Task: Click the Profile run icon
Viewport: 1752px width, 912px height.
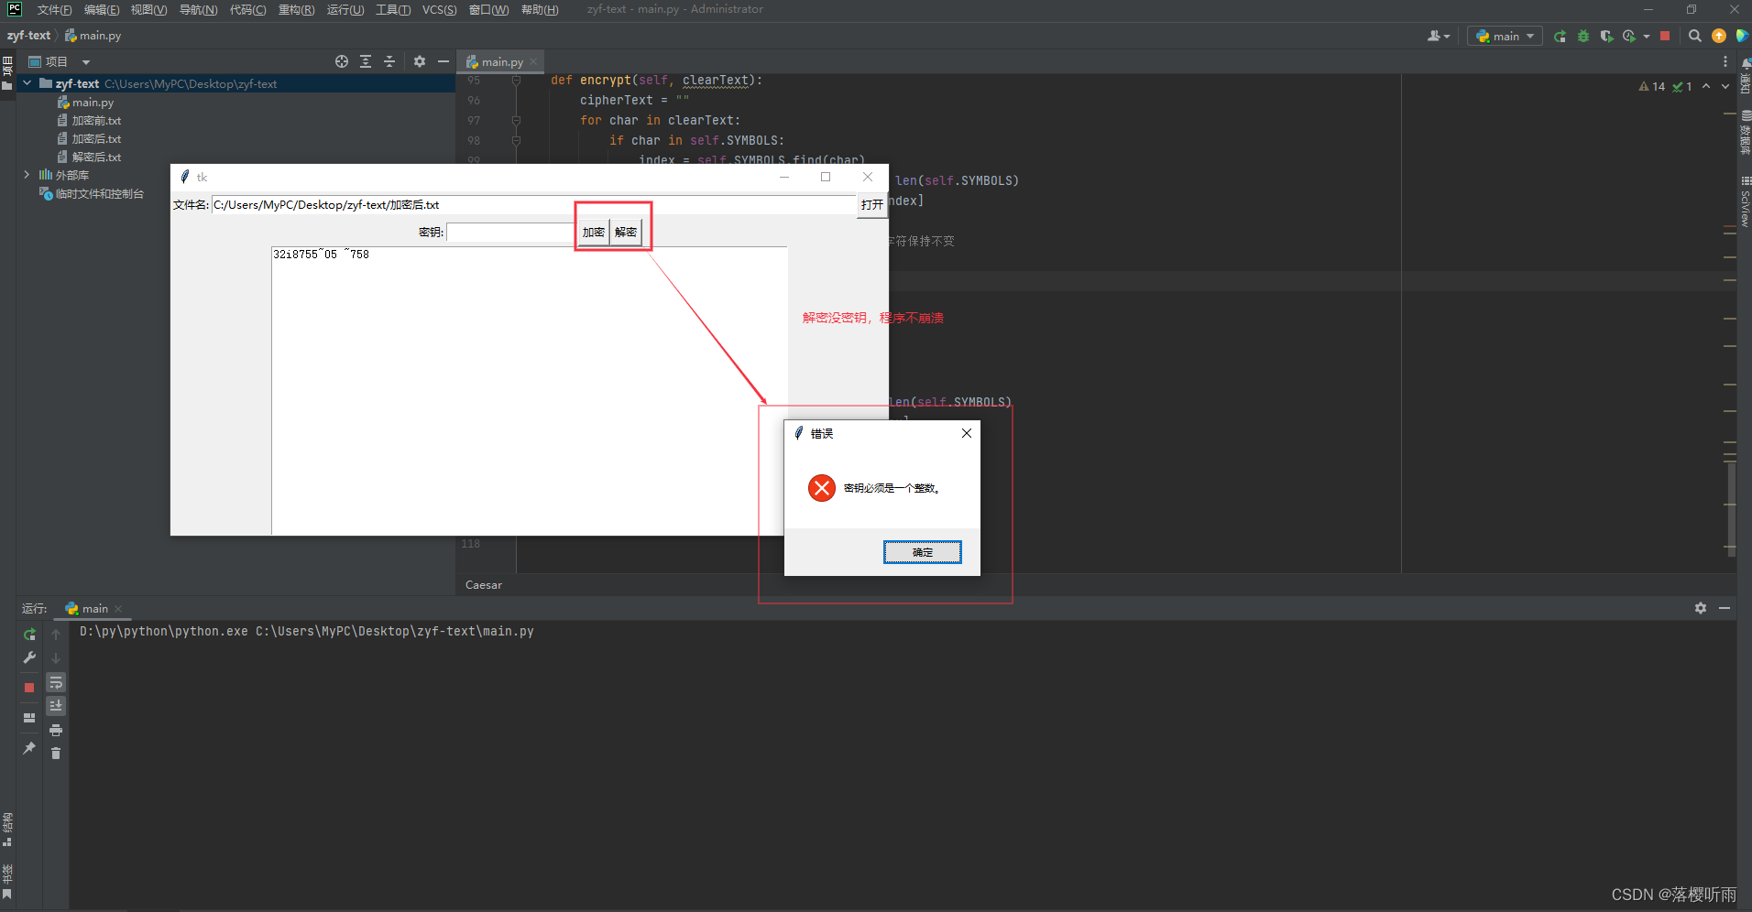Action: tap(1629, 37)
